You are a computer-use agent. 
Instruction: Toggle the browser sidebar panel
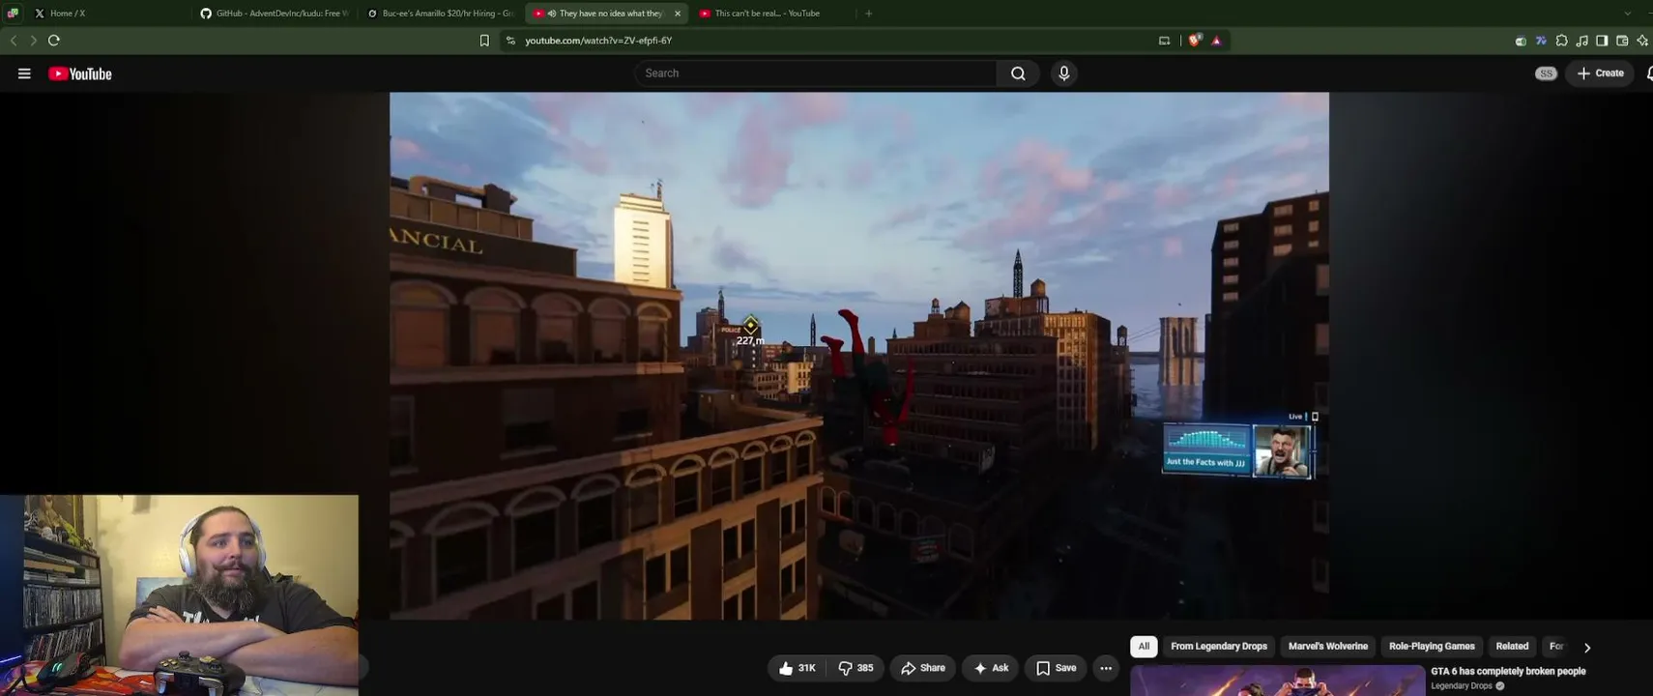pos(1602,41)
